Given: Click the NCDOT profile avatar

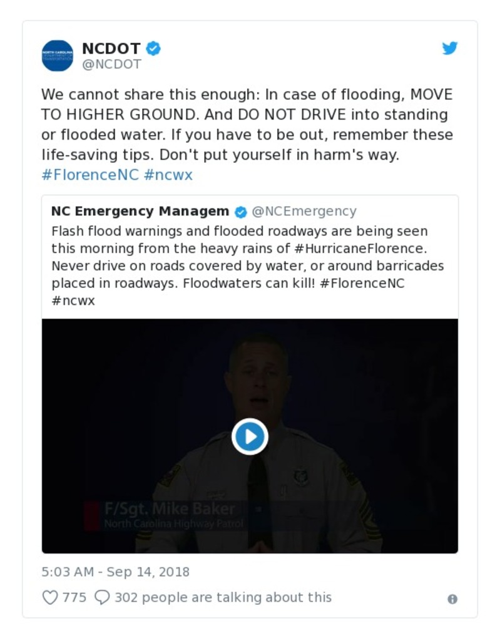Looking at the screenshot, I should tap(58, 56).
